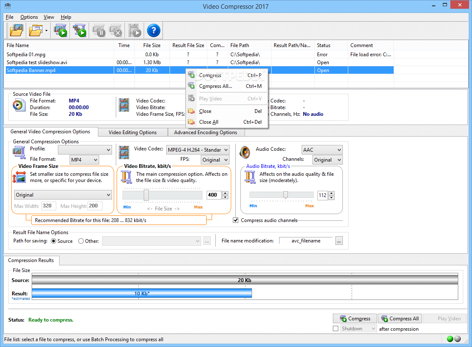472x347 pixels.
Task: Click the blue Help question mark icon
Action: (x=154, y=30)
